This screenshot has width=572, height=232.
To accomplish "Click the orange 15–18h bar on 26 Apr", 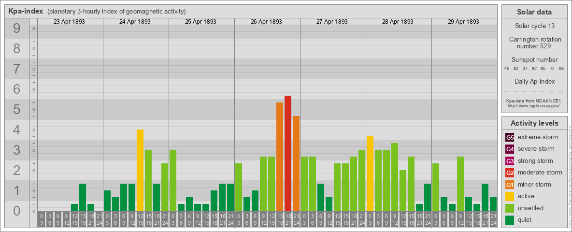I will [x=280, y=157].
